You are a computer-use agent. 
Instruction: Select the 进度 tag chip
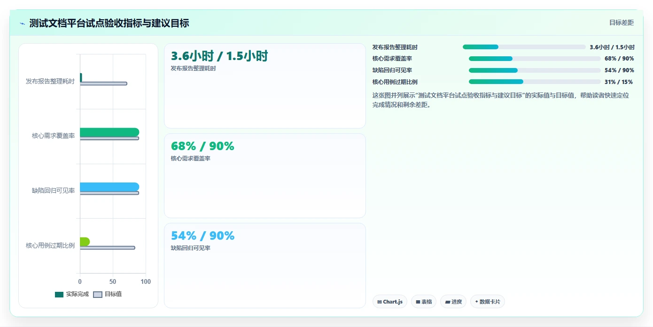point(453,302)
